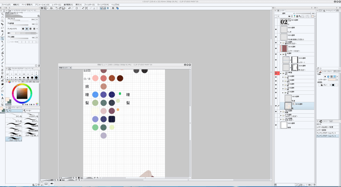Click the blue eye color swatch on canvas
The height and width of the screenshot is (187, 341).
[x=95, y=94]
